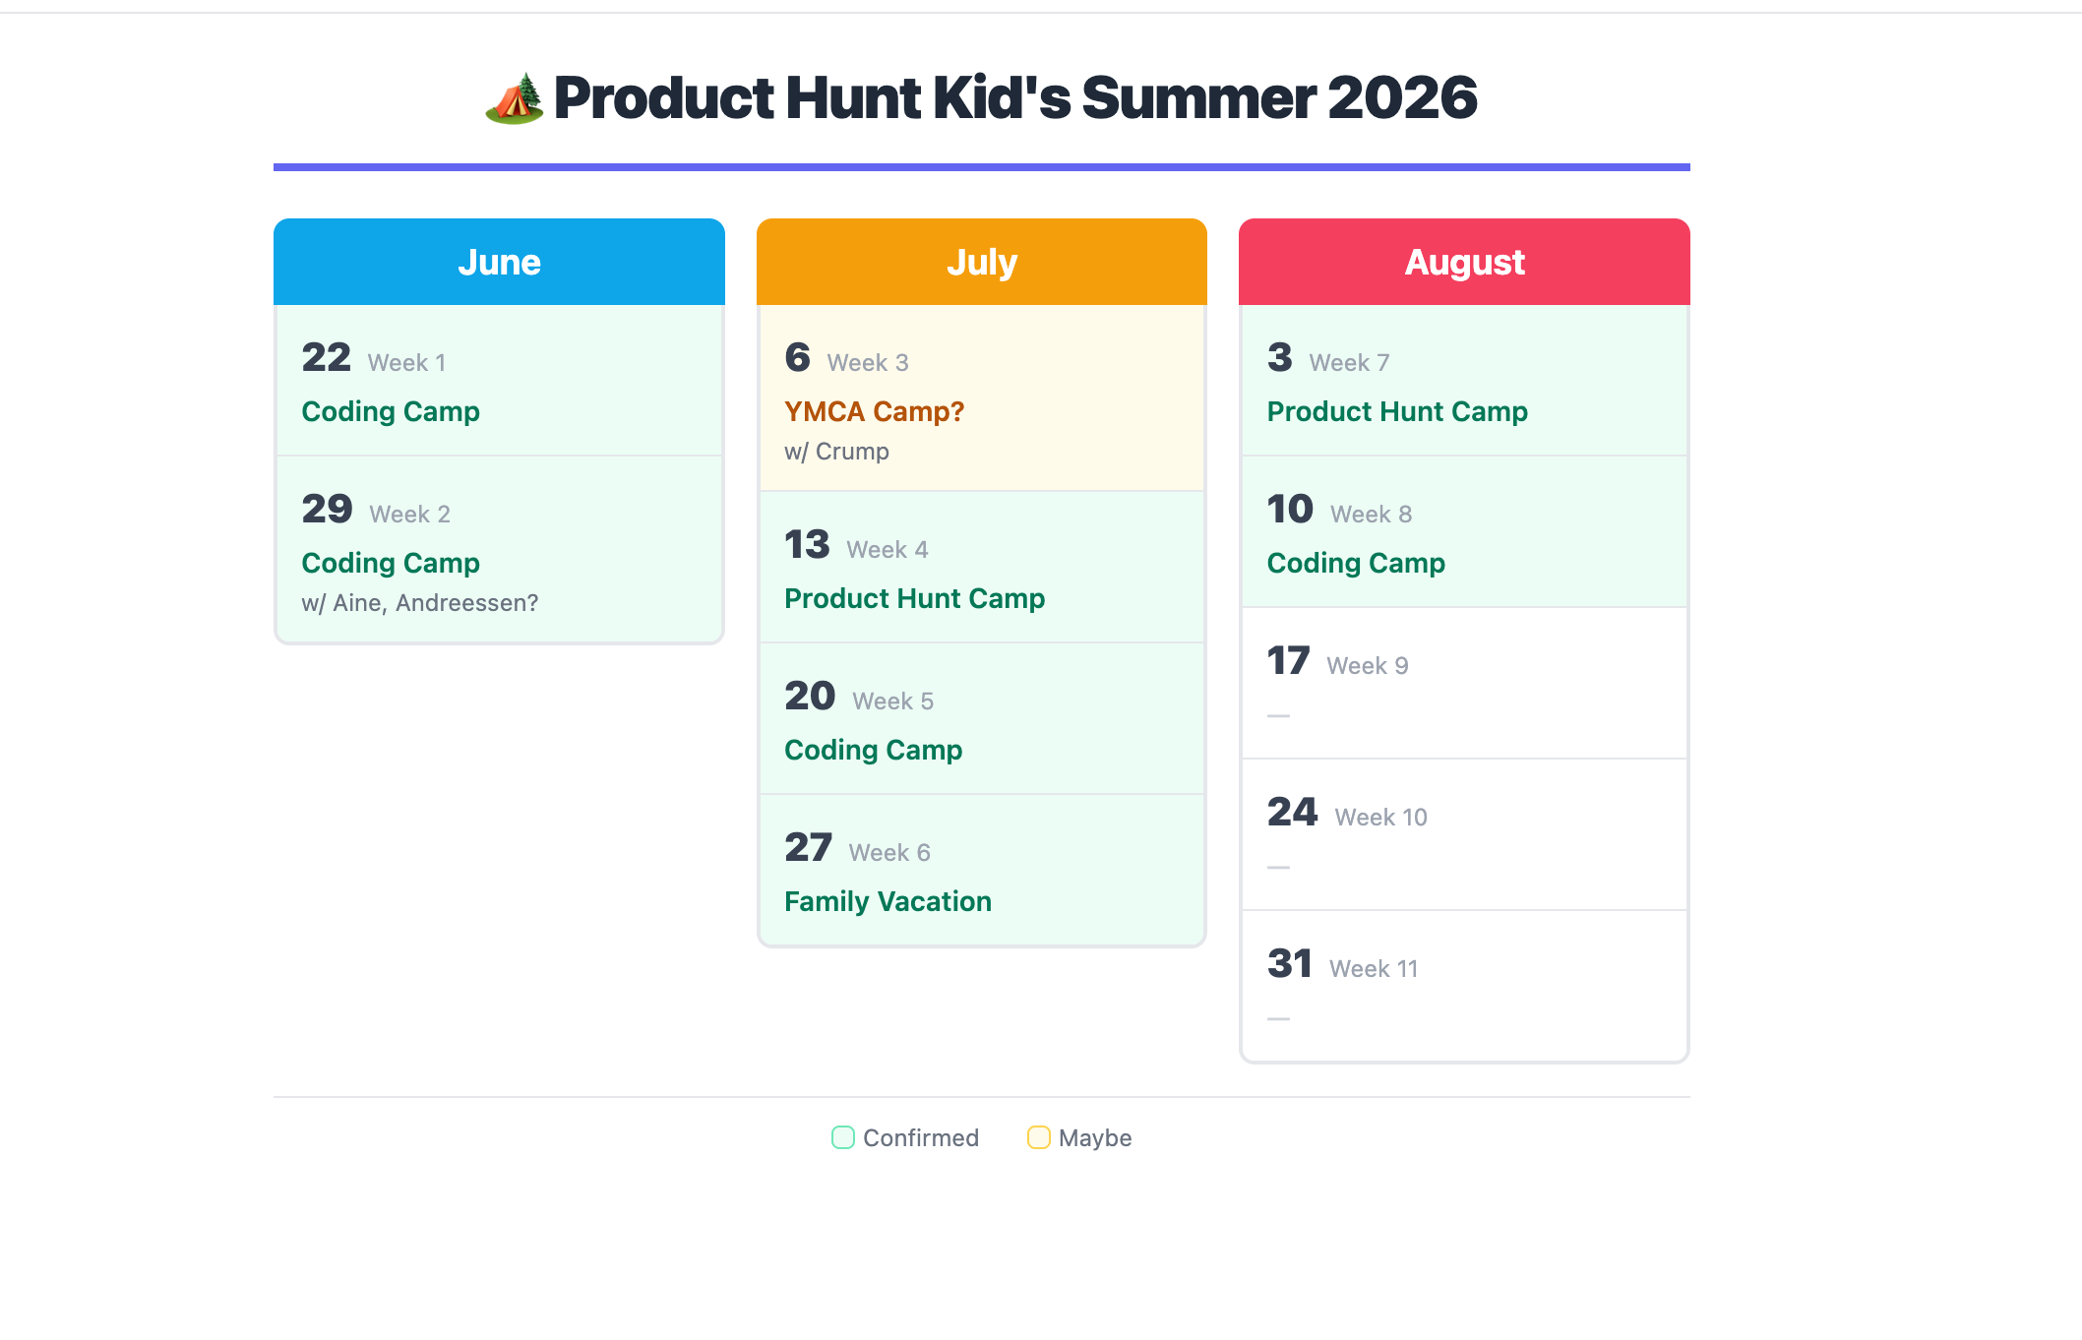Viewport: 2082px width, 1340px height.
Task: Open the Coding Camp entry for June 29
Action: pos(390,563)
